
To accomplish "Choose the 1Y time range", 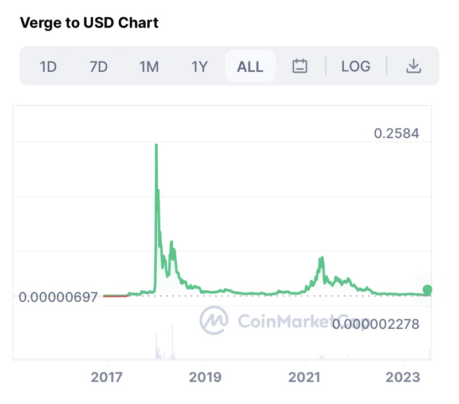I will click(199, 66).
